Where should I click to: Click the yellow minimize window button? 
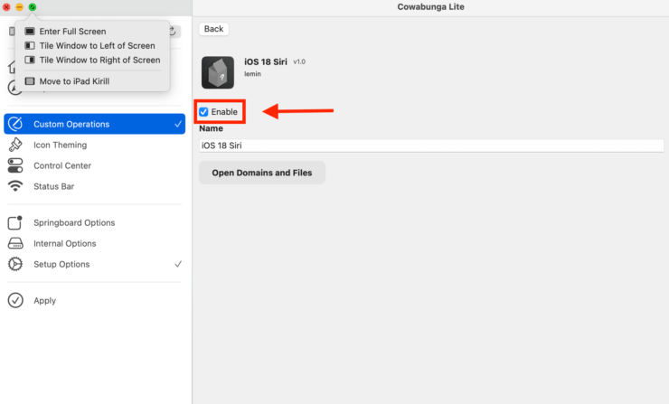click(20, 7)
